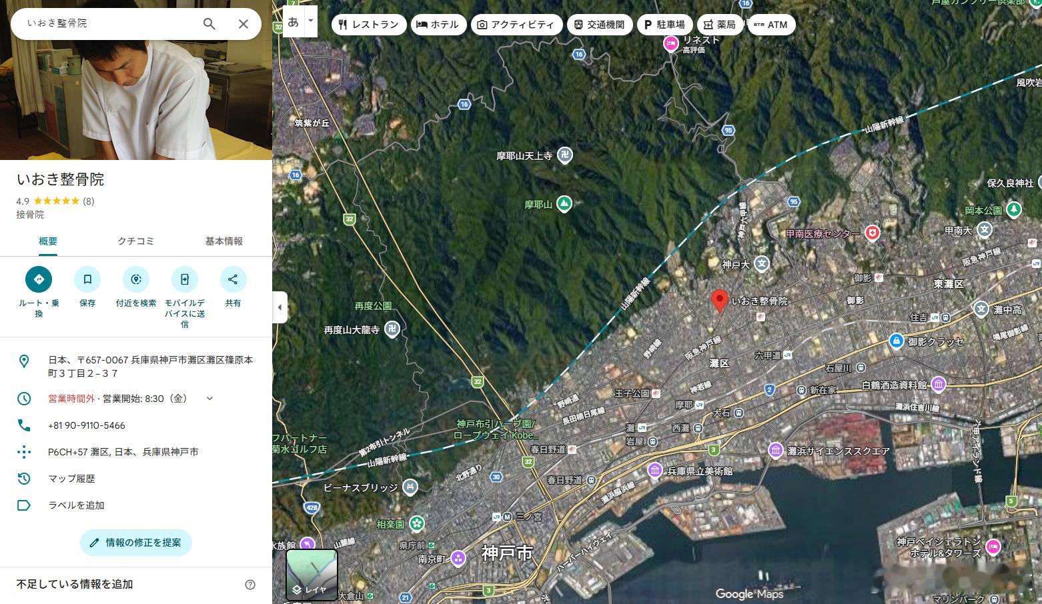This screenshot has width=1042, height=604.
Task: Open the ルート・乗換 directions button
Action: coord(39,279)
